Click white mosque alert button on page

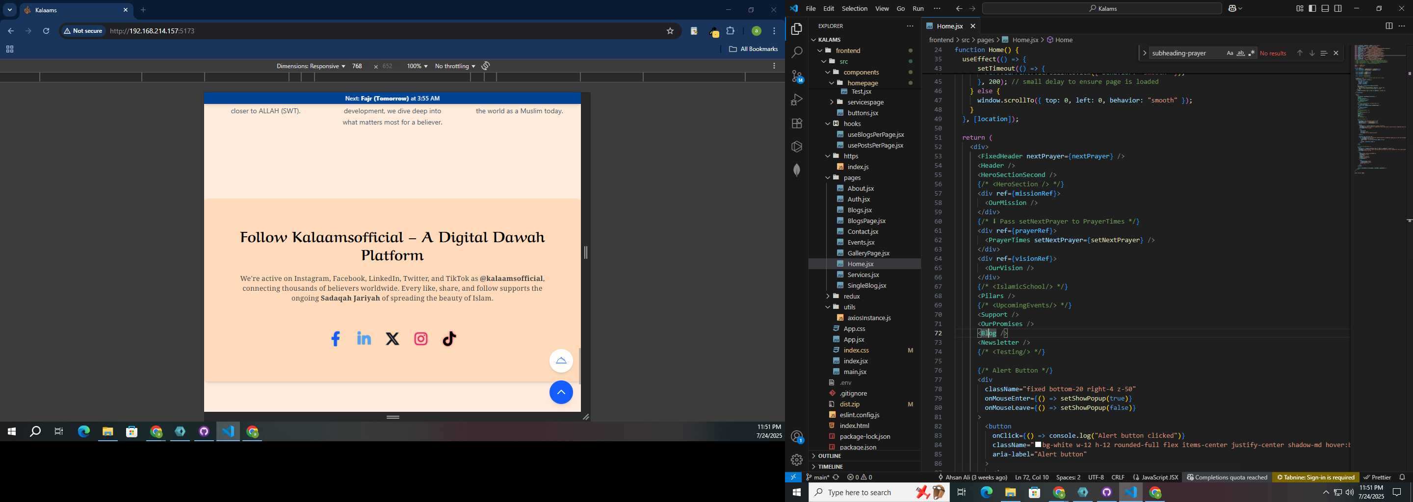coord(561,361)
